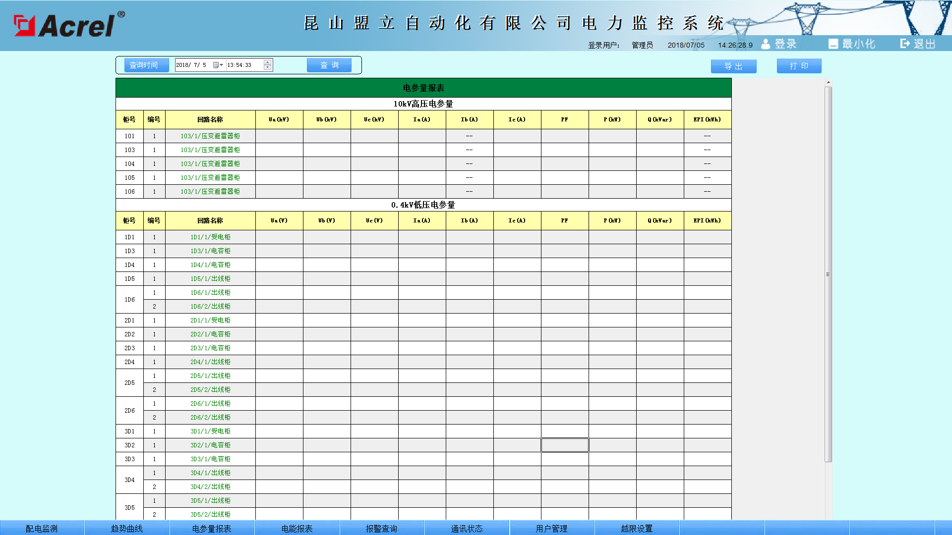Viewport: 952px width, 535px height.
Task: Click the 2018/07/05 date in header
Action: [x=686, y=45]
